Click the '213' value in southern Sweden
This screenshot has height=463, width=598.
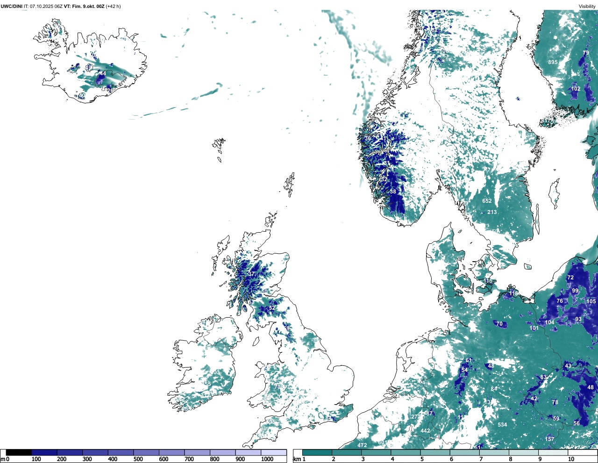[x=492, y=212]
